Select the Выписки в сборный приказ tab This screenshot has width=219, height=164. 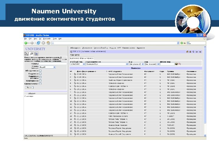point(82,58)
